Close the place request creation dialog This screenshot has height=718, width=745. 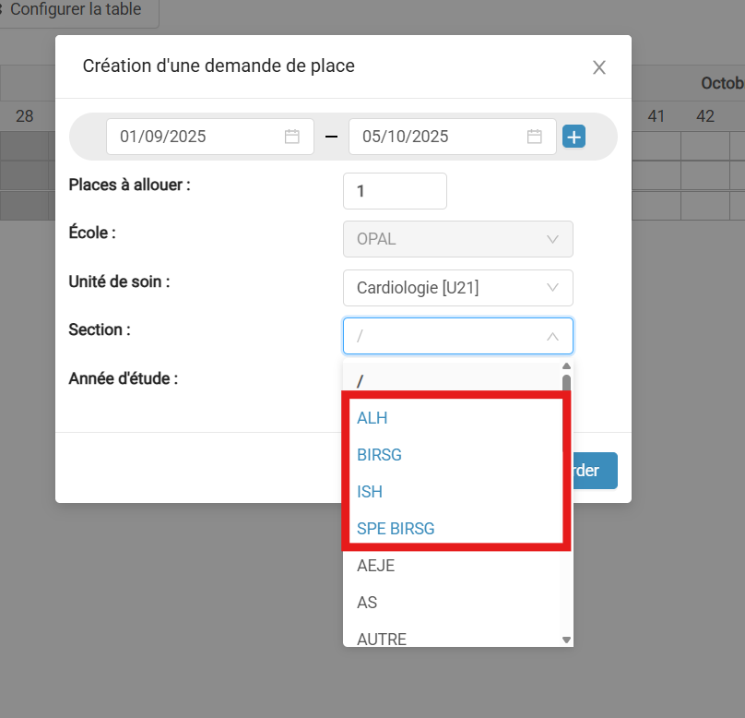tap(599, 67)
